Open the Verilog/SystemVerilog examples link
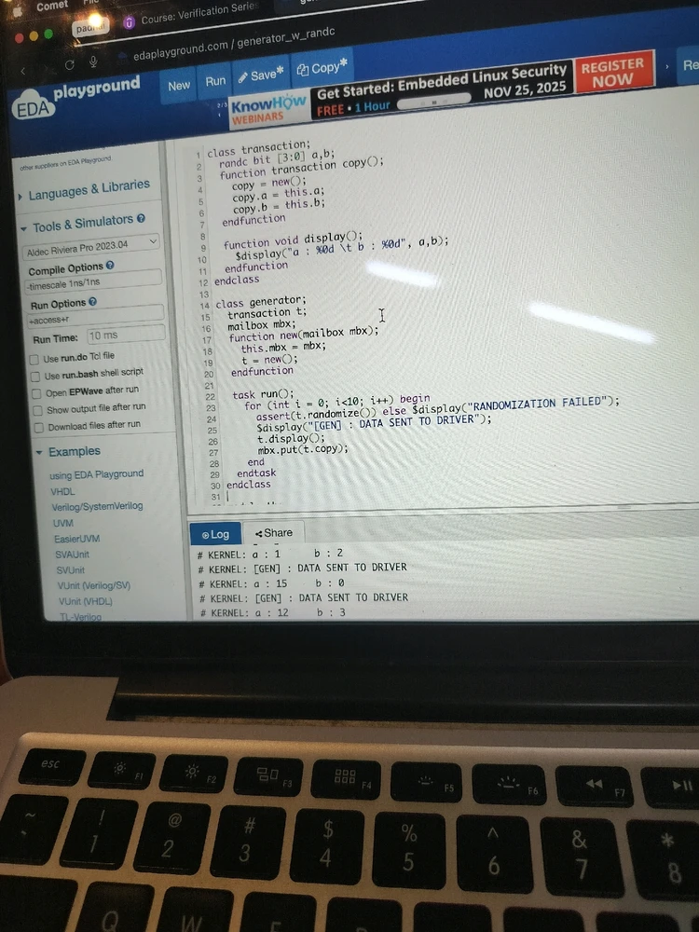The width and height of the screenshot is (699, 932). point(98,506)
